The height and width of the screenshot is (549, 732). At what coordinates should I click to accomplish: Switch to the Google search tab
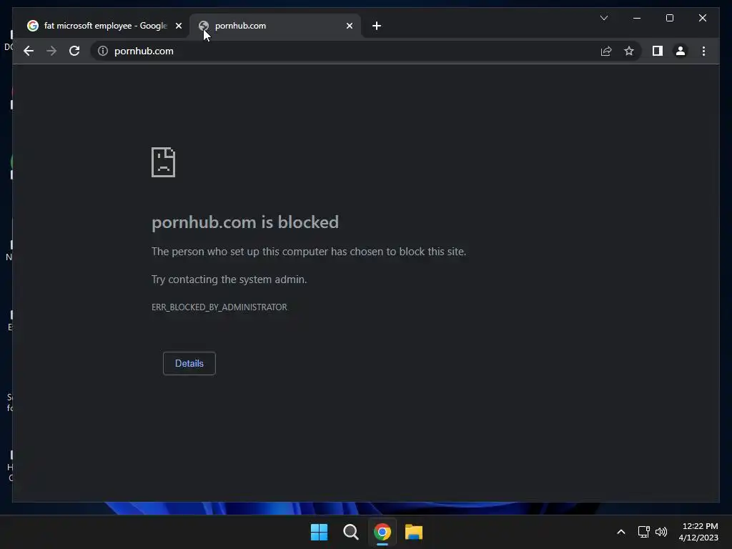tap(104, 26)
